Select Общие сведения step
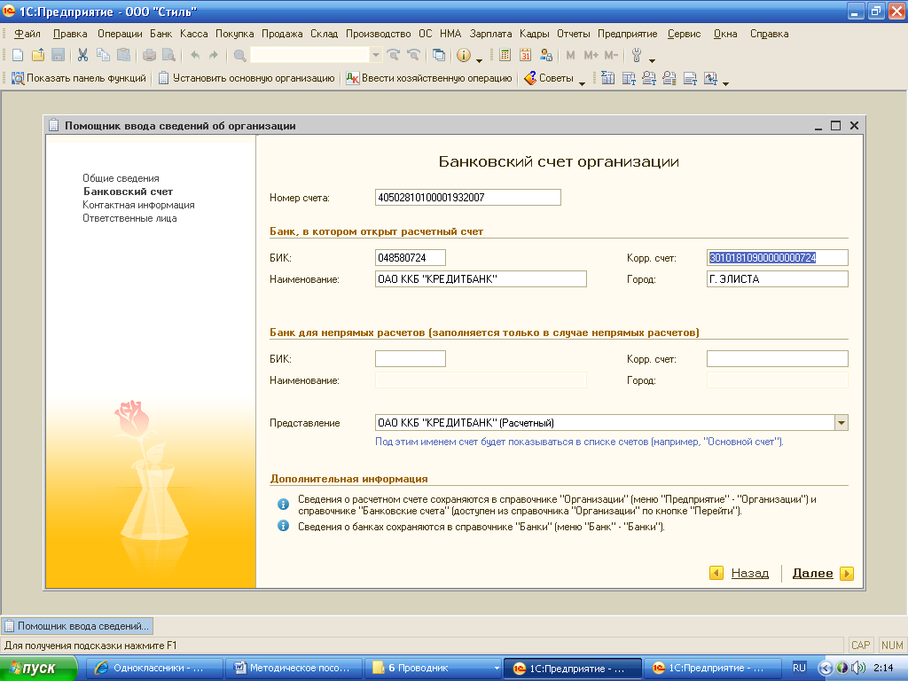 coord(121,178)
